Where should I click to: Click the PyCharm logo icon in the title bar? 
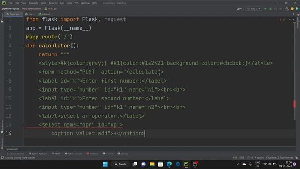pyautogui.click(x=4, y=3)
